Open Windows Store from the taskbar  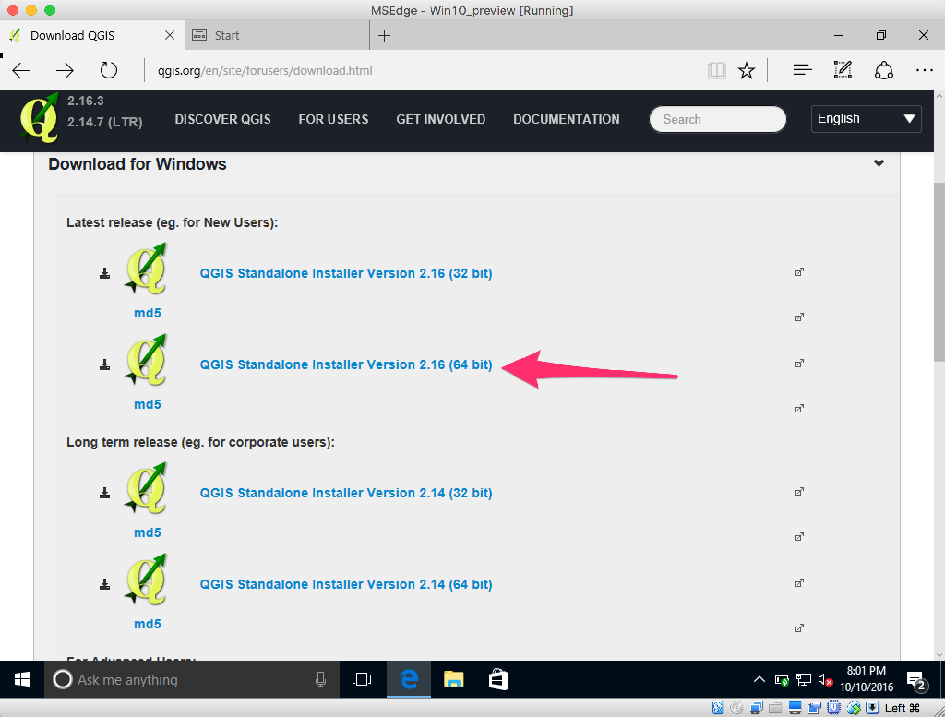pos(498,679)
